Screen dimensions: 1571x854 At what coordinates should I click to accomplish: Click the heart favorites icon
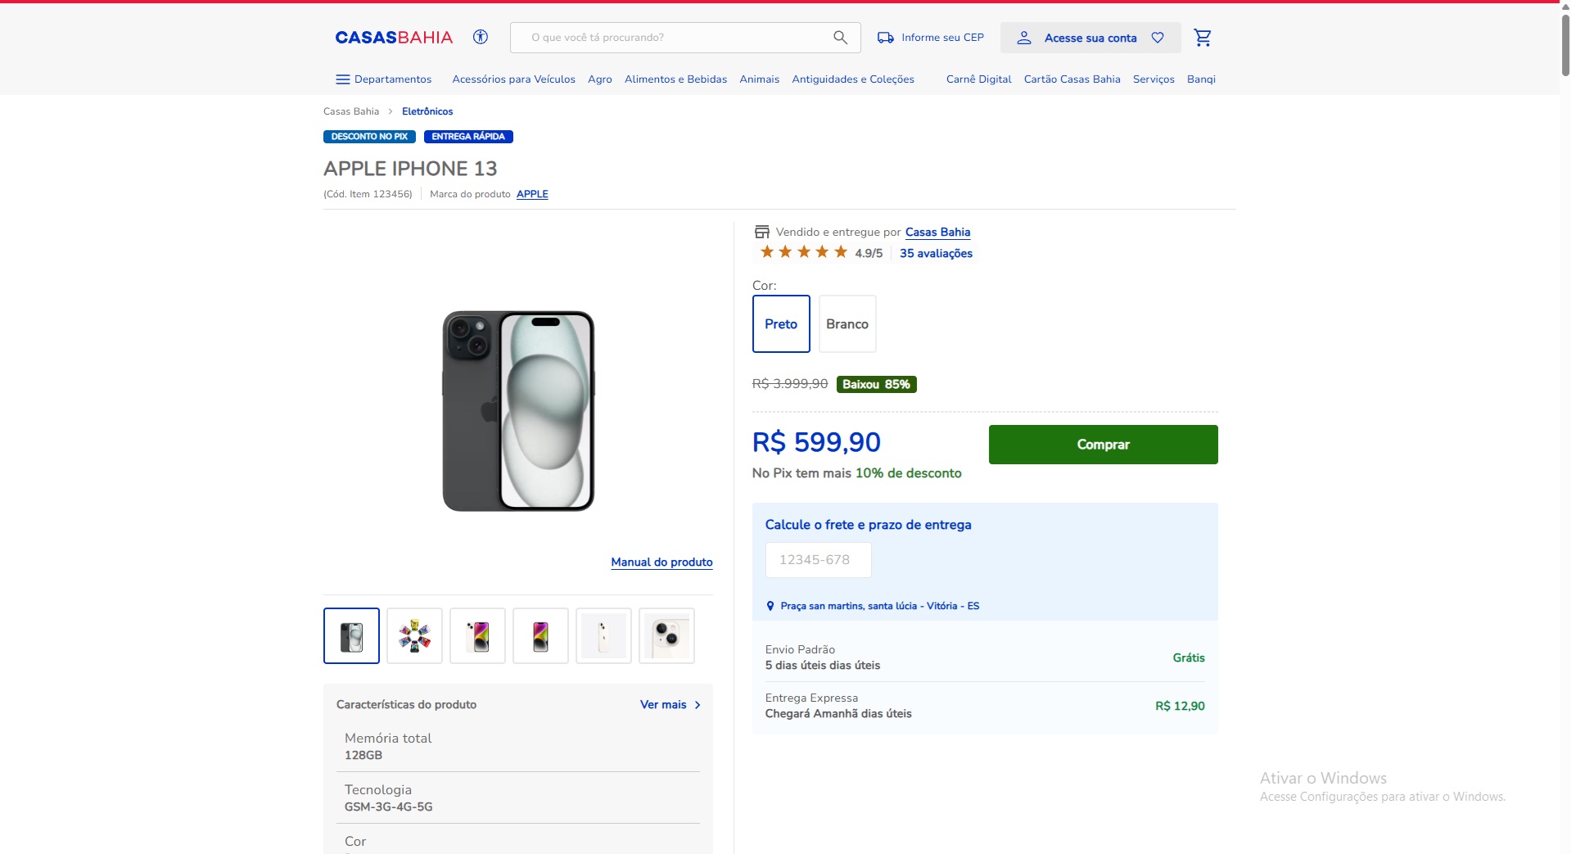click(1158, 38)
